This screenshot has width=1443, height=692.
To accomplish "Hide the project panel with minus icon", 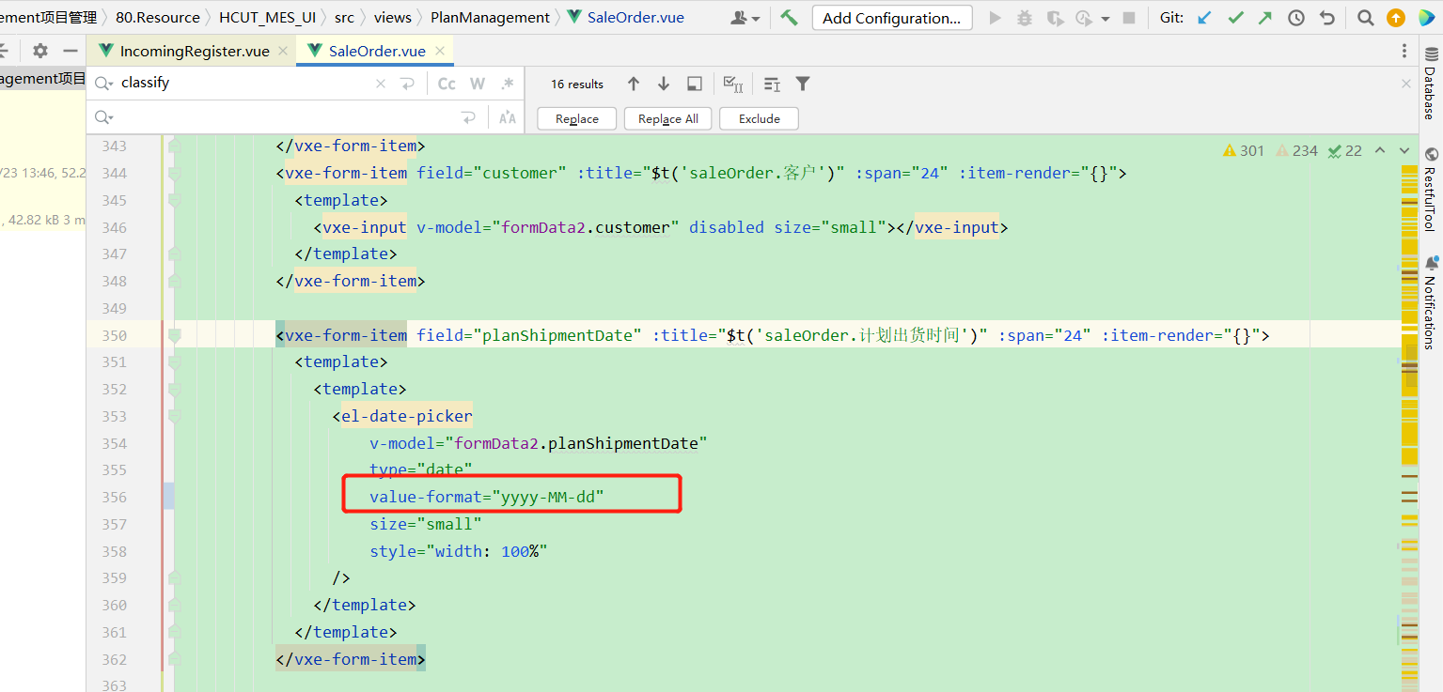I will [x=70, y=51].
